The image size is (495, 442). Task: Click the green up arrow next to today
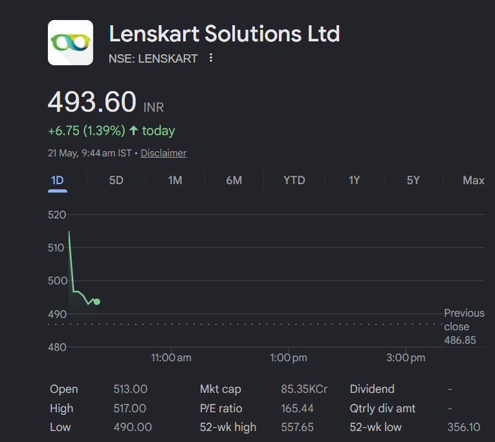(134, 131)
